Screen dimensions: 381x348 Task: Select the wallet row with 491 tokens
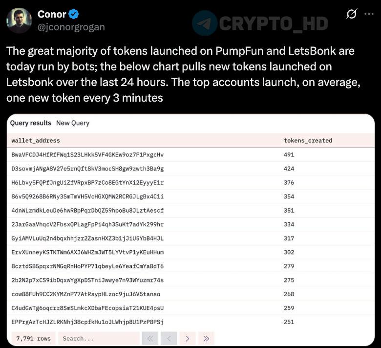(x=190, y=154)
